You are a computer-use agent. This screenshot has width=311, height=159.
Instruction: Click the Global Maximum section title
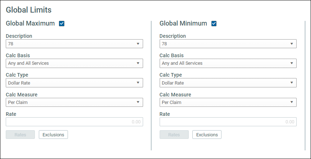coord(30,23)
